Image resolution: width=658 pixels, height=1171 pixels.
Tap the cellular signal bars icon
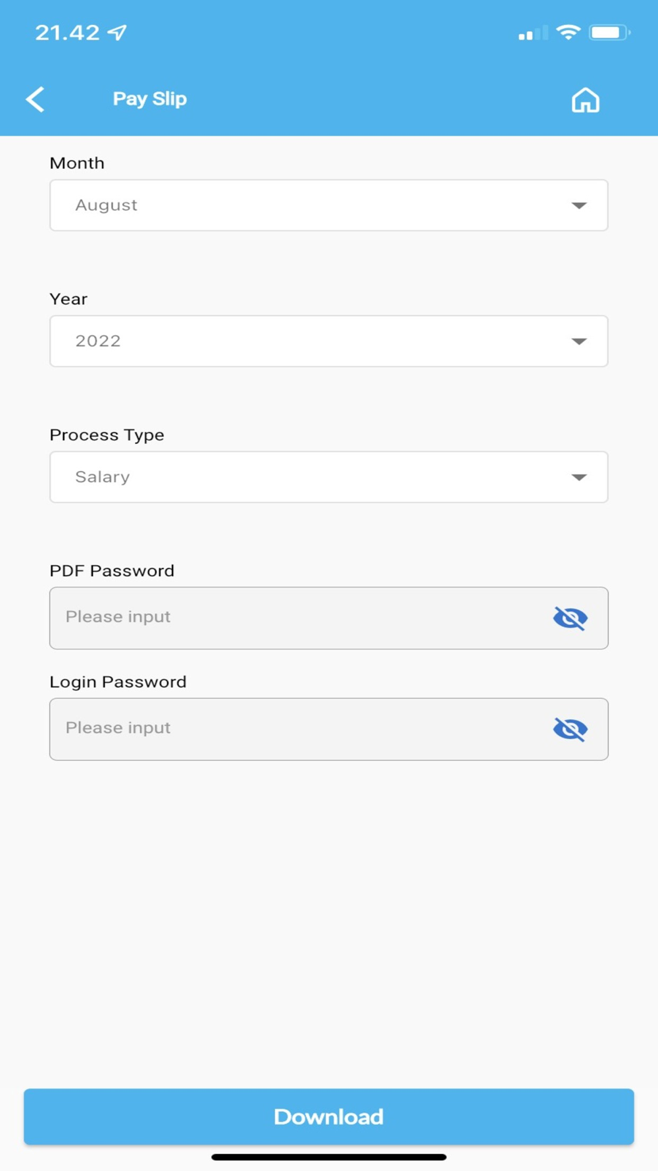(532, 33)
